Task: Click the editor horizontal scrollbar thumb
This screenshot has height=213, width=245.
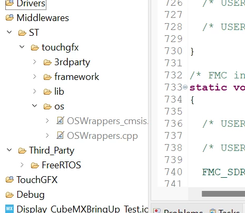Action: point(223,194)
